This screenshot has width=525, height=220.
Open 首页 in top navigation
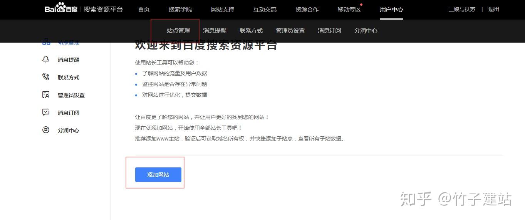144,10
